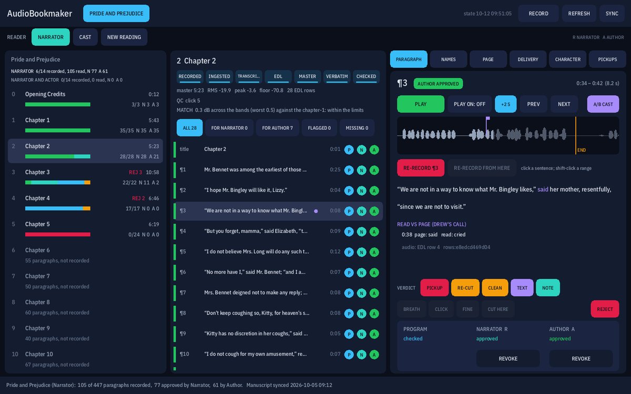Revoke the Author approval
Screen dimensions: 631x394
click(x=581, y=358)
